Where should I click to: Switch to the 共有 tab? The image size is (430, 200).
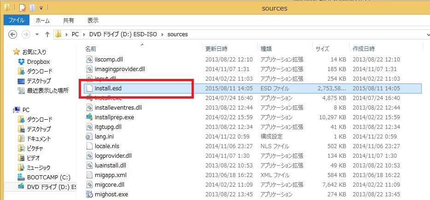point(69,20)
